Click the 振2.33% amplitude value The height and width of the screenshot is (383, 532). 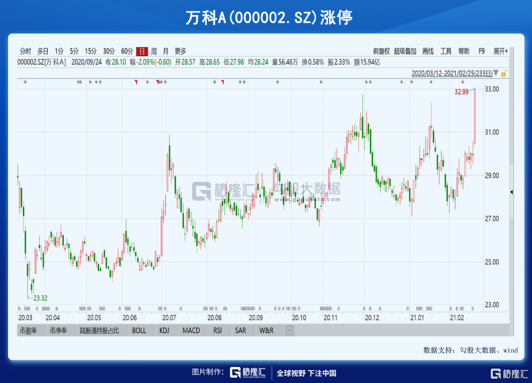tap(339, 62)
